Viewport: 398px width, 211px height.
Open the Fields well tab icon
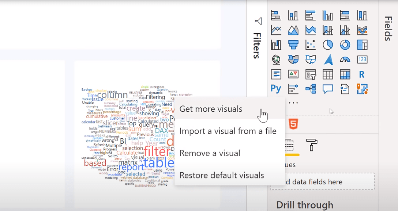[290, 145]
